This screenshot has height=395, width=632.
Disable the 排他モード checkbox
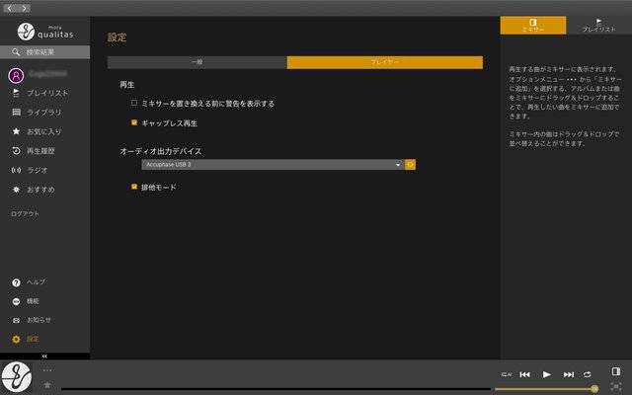[134, 187]
